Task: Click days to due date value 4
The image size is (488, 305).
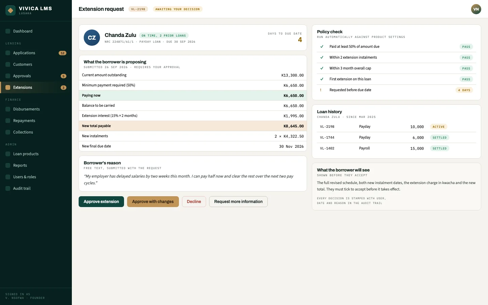Action: [x=300, y=40]
